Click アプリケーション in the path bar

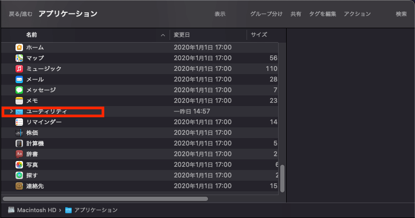tap(96, 210)
